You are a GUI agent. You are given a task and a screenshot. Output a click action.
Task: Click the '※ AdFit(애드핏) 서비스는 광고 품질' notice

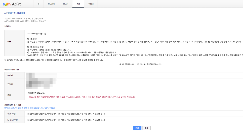[54, 60]
